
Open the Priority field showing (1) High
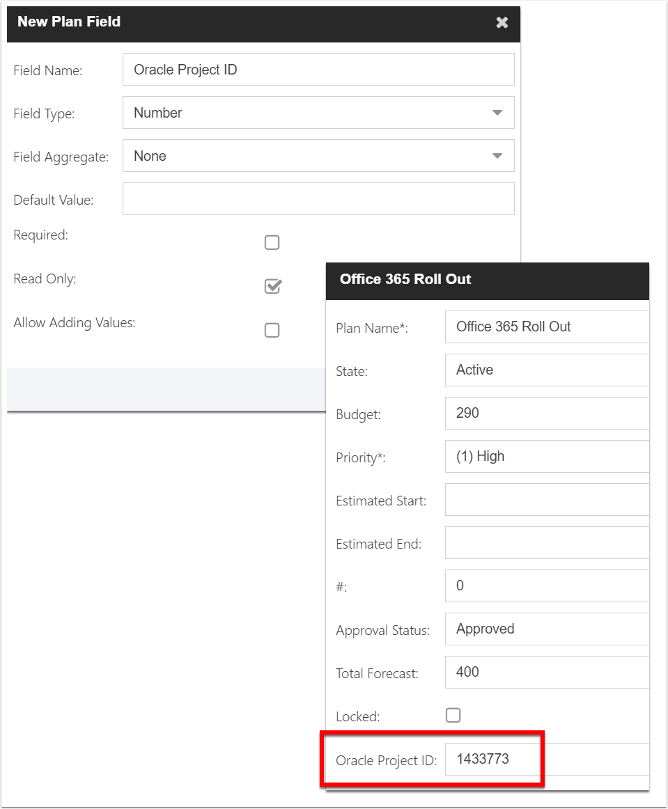coord(547,457)
